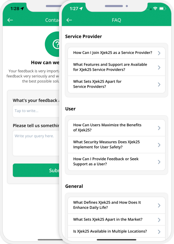Tap the home indicator bar on FAQ screen

click(x=116, y=240)
